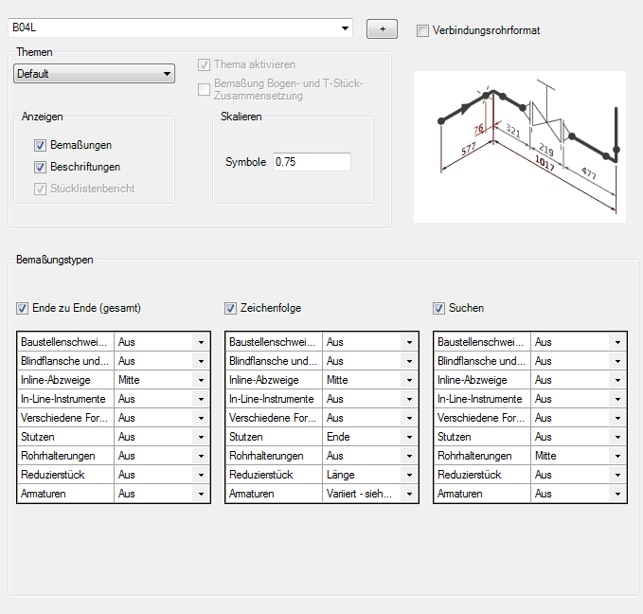The width and height of the screenshot is (643, 614).
Task: Toggle the Beschriftungen checkbox
Action: point(40,167)
